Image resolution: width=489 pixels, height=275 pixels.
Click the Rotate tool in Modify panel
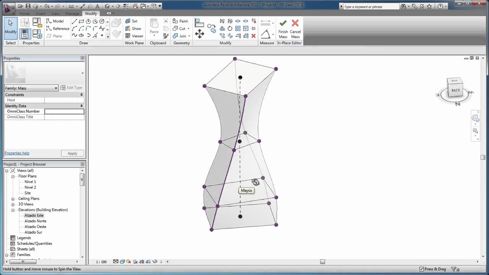pyautogui.click(x=230, y=28)
